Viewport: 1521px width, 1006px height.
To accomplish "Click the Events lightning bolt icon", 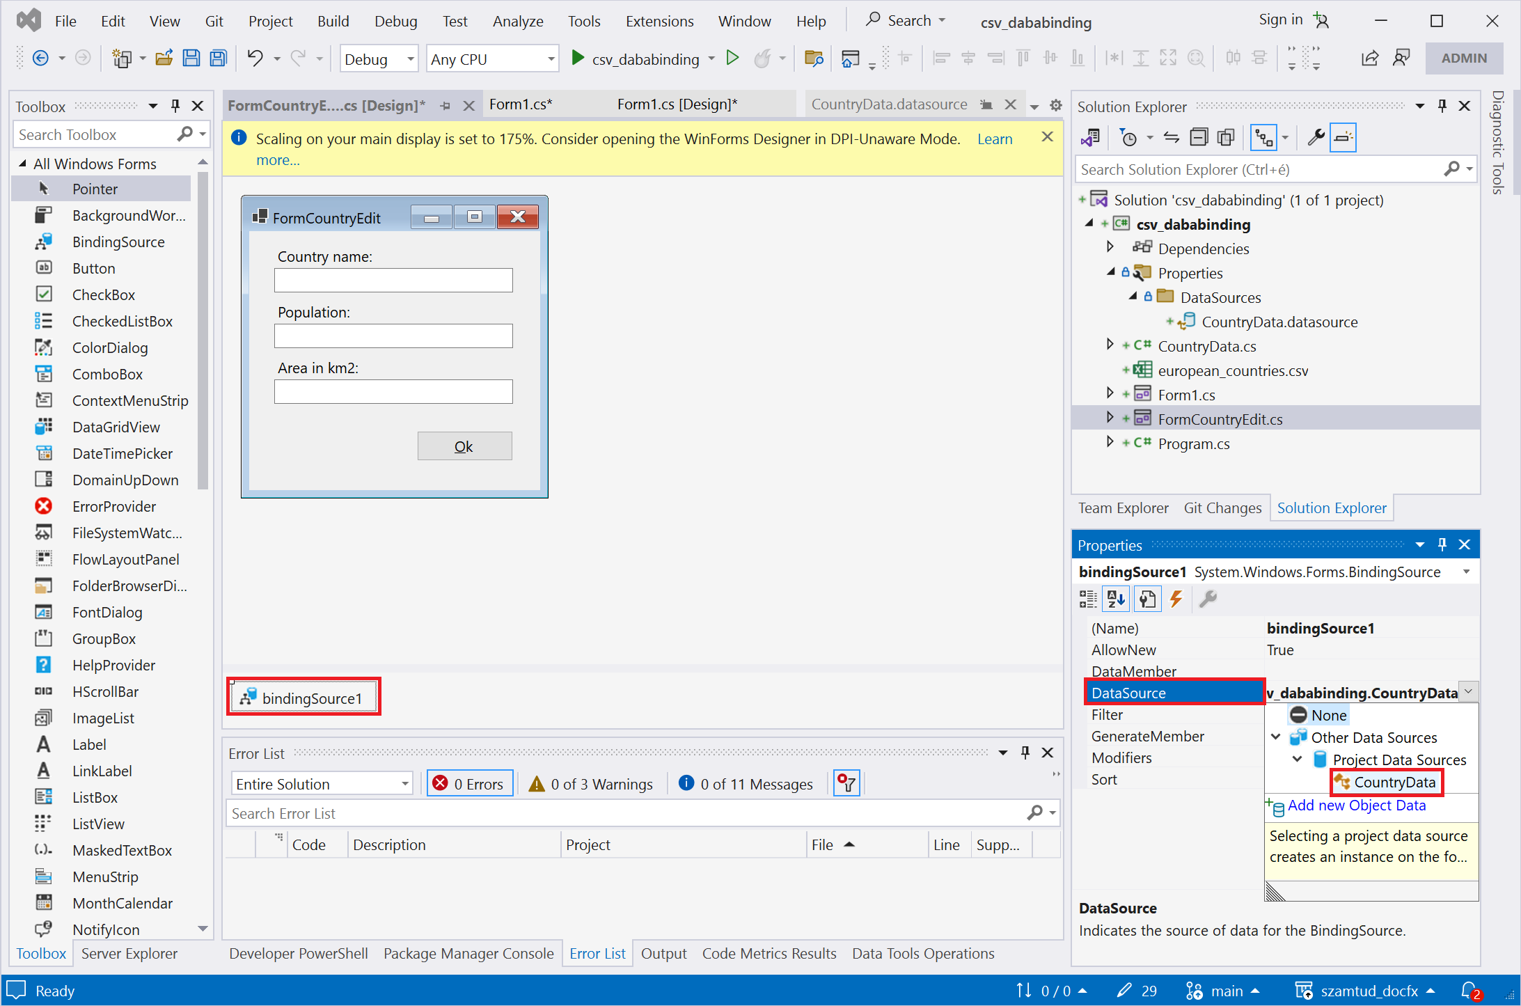I will pyautogui.click(x=1176, y=599).
